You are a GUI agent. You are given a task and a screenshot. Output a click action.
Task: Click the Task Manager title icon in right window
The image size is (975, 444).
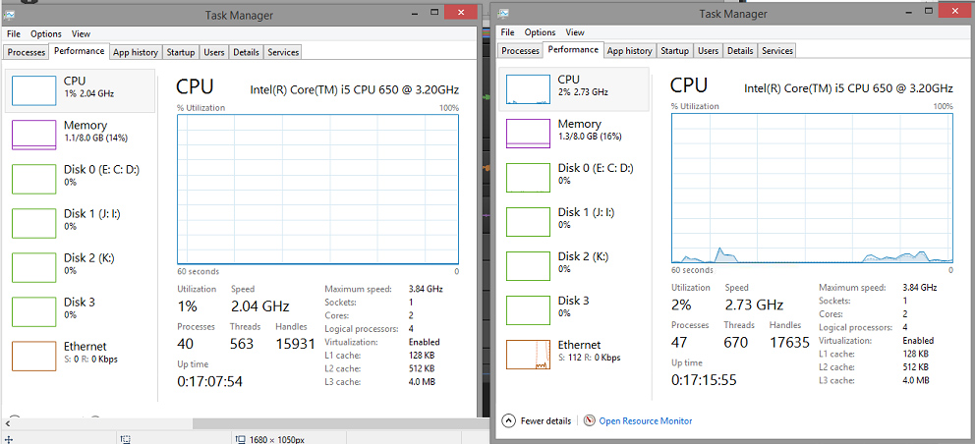(503, 13)
